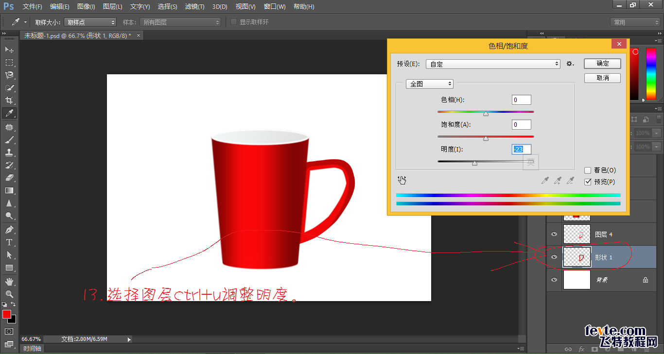Select the Sharpen/Blur tool
The image size is (664, 354).
point(9,203)
